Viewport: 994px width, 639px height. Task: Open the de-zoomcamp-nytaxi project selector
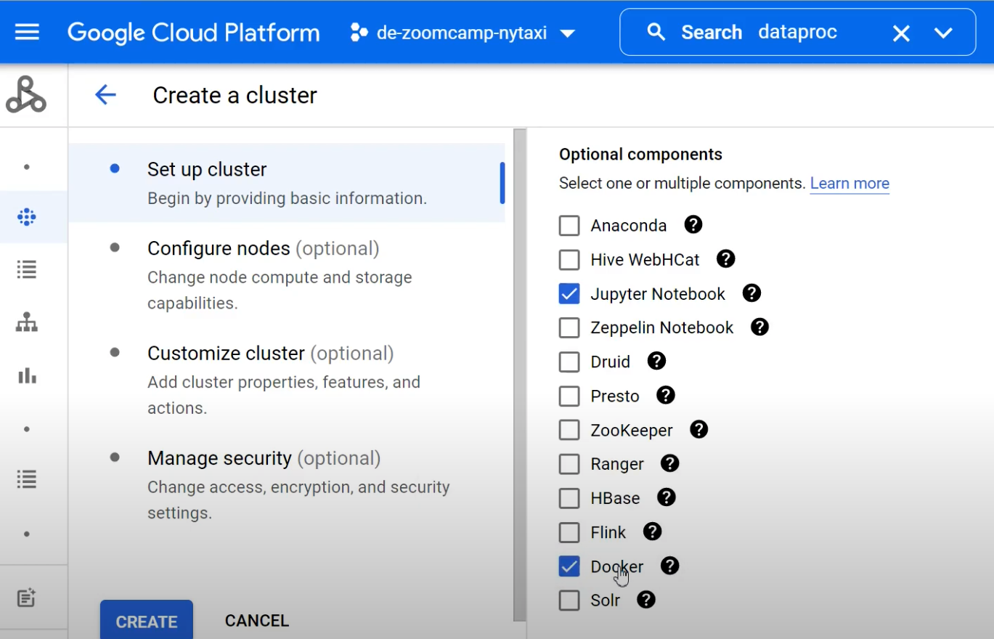(x=463, y=33)
